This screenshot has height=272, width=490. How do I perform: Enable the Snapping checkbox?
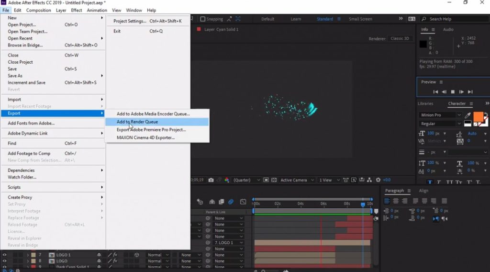(x=202, y=19)
